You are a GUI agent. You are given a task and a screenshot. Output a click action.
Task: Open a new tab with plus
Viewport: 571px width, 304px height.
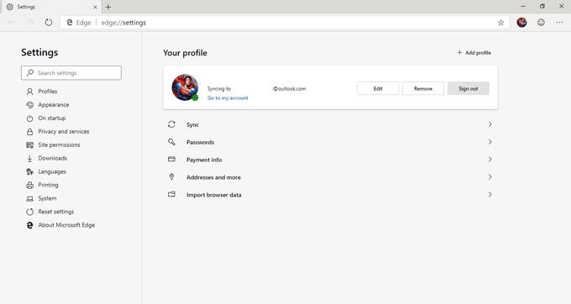pyautogui.click(x=108, y=7)
